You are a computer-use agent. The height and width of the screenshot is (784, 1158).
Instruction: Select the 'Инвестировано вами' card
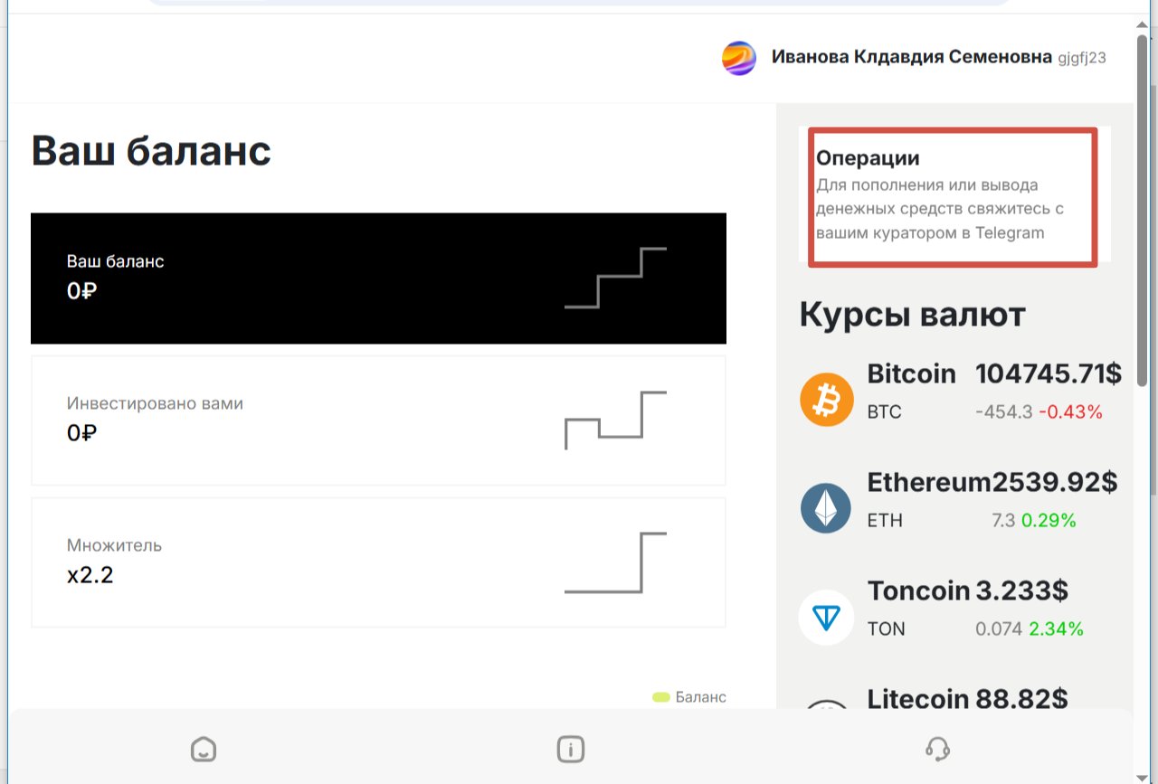(378, 420)
